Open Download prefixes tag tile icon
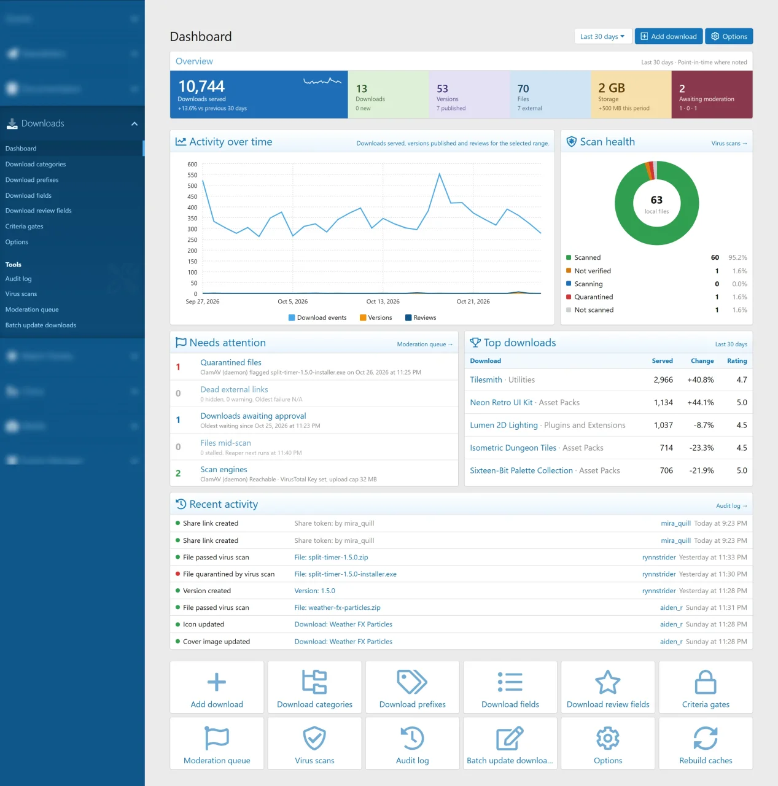 [x=412, y=682]
